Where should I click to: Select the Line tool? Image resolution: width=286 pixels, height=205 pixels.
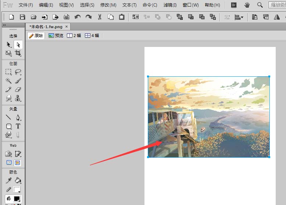pos(8,117)
